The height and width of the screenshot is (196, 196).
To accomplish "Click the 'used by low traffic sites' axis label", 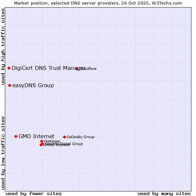I will tap(3, 153).
